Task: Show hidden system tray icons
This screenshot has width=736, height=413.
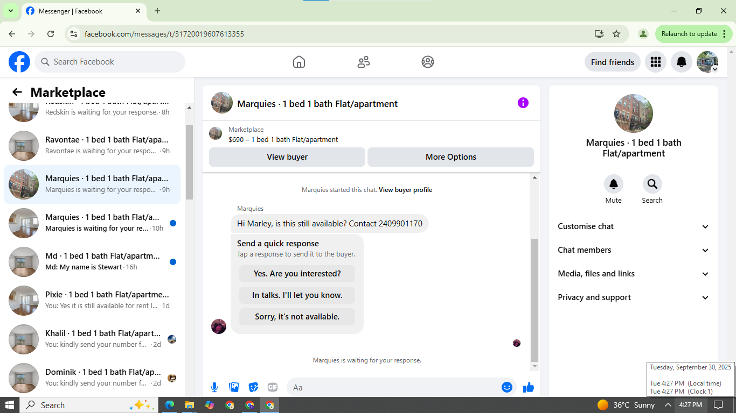Action: [x=668, y=405]
